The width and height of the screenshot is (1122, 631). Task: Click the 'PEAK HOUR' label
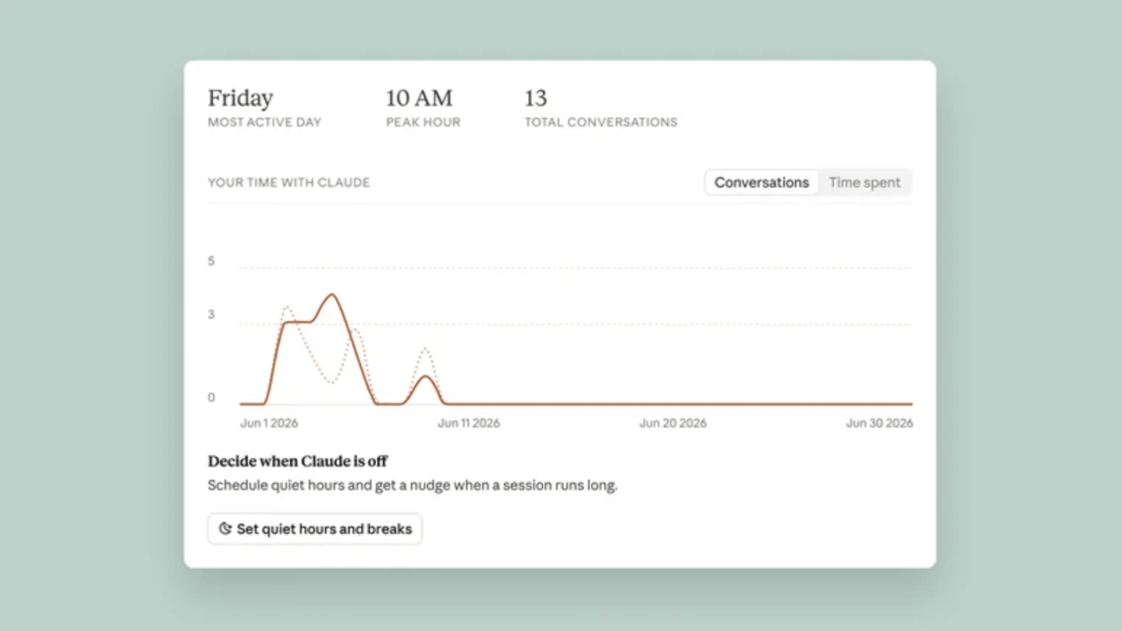click(423, 123)
